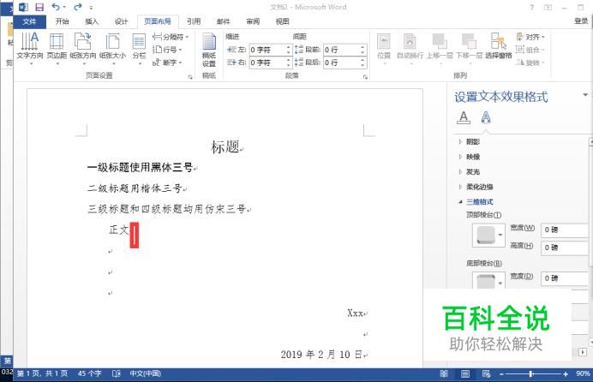Open the 选择窗格 selection pane
The width and height of the screenshot is (593, 382).
[499, 46]
